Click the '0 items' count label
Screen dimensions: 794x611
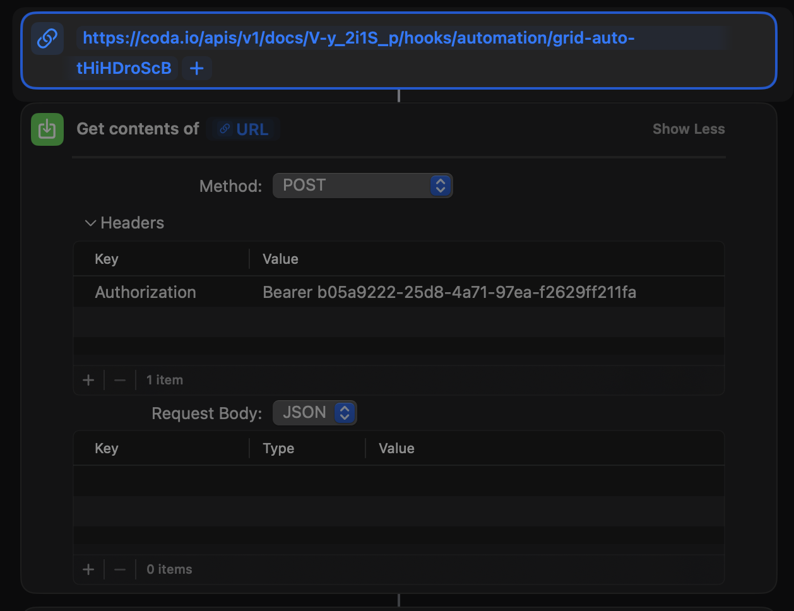(169, 569)
